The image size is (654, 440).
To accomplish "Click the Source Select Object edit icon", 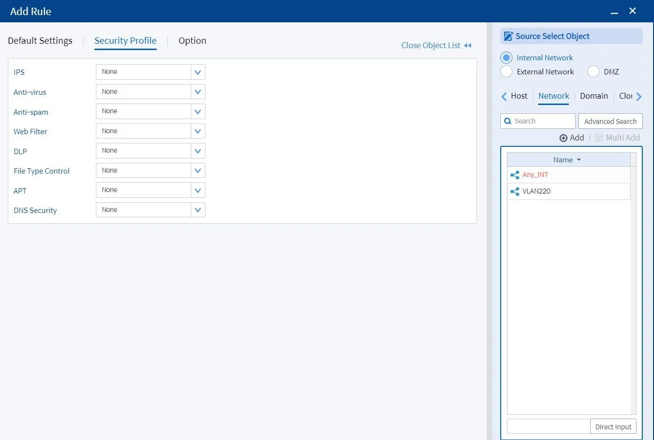I will coord(508,36).
